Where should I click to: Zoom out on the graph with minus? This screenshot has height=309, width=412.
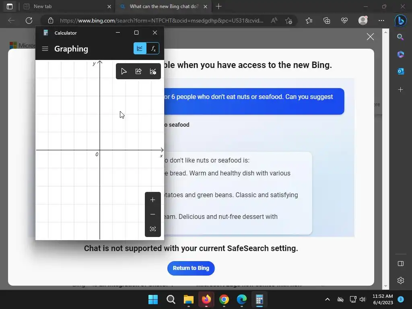tap(152, 214)
